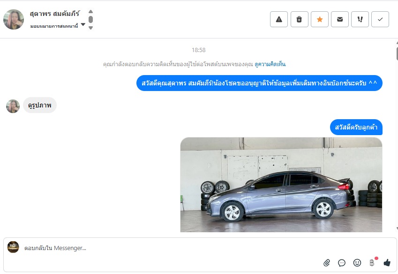Click the 18:58 timestamp
This screenshot has height=274, width=398.
(198, 50)
